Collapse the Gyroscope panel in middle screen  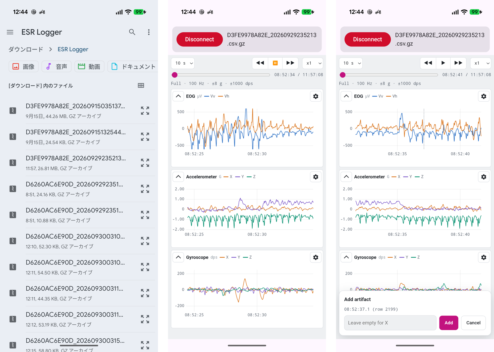click(x=178, y=257)
